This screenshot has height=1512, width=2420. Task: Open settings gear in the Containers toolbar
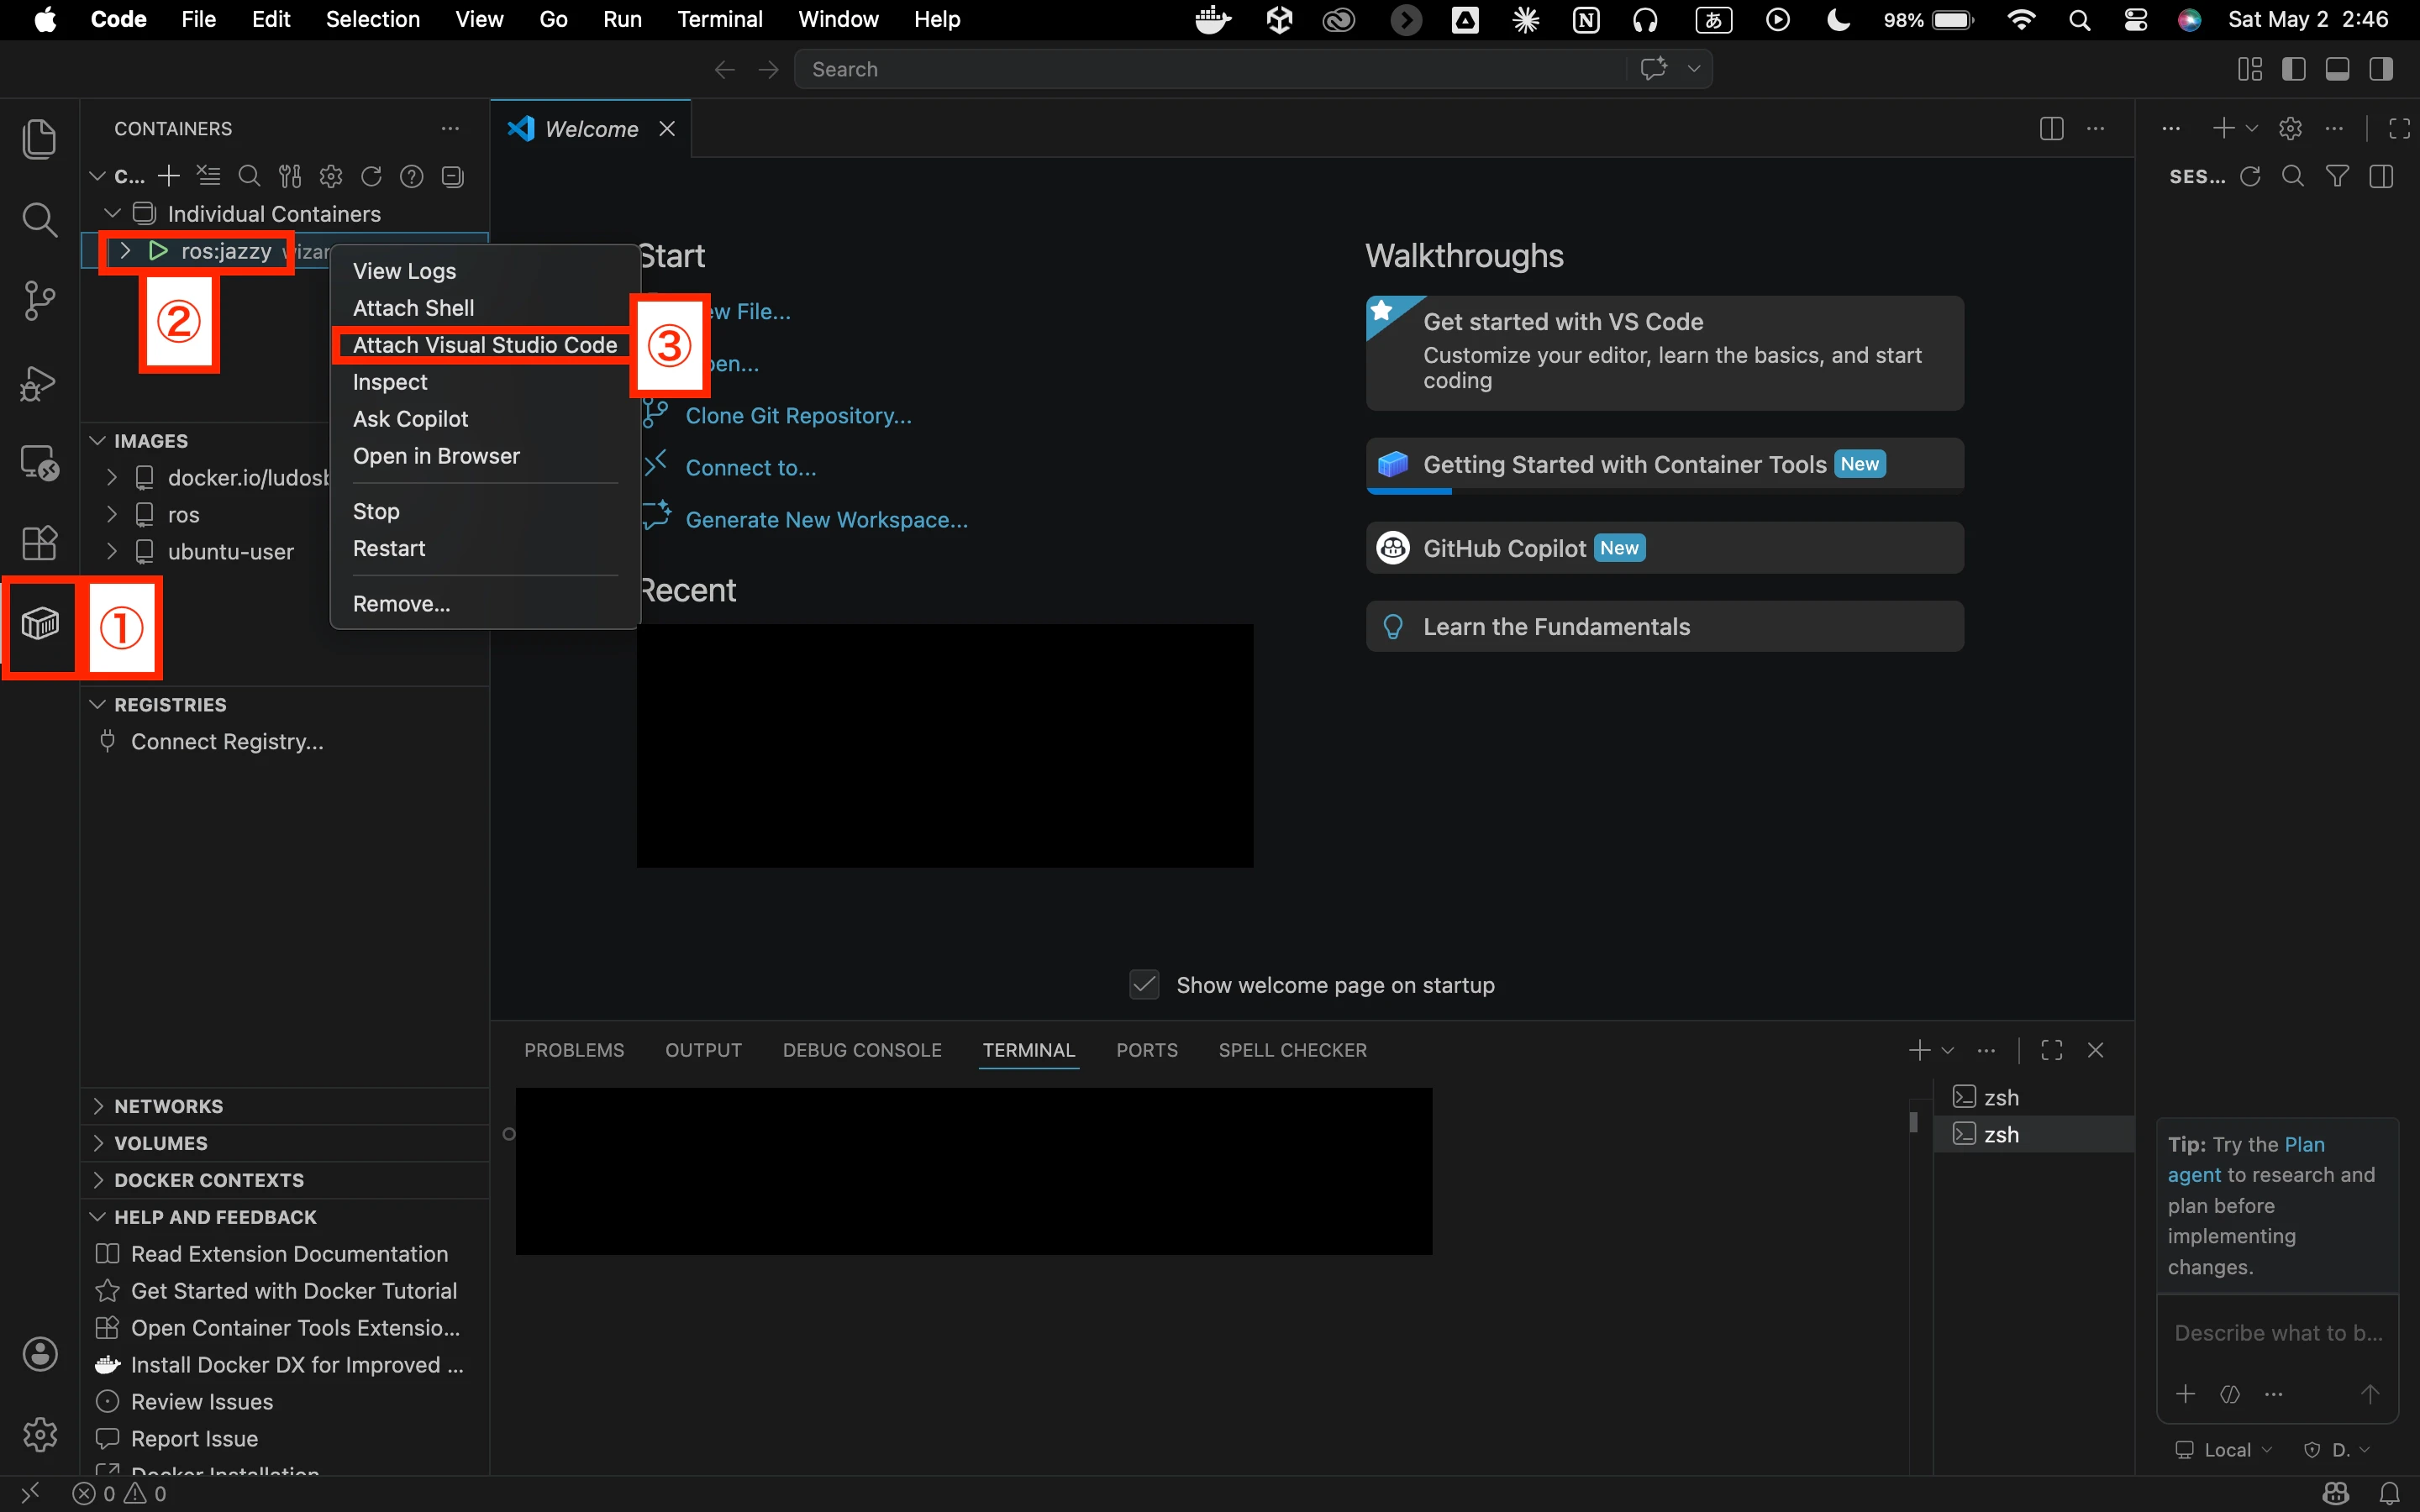[331, 177]
